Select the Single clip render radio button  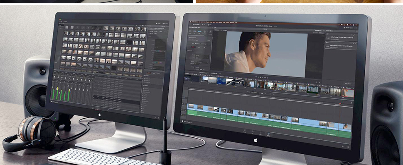tap(195, 43)
